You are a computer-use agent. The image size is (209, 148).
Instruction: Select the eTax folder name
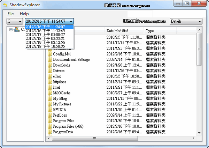coord(57,76)
